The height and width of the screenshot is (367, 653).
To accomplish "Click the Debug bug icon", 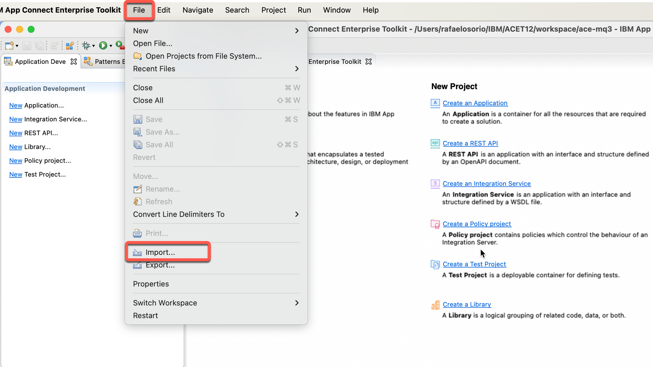I will [86, 46].
